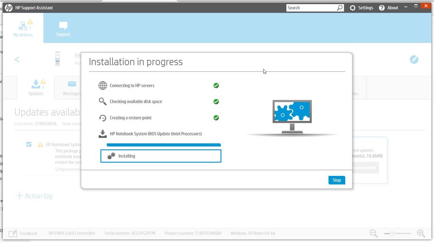
Task: Zoom in with plus magnifier
Action: pos(421,234)
